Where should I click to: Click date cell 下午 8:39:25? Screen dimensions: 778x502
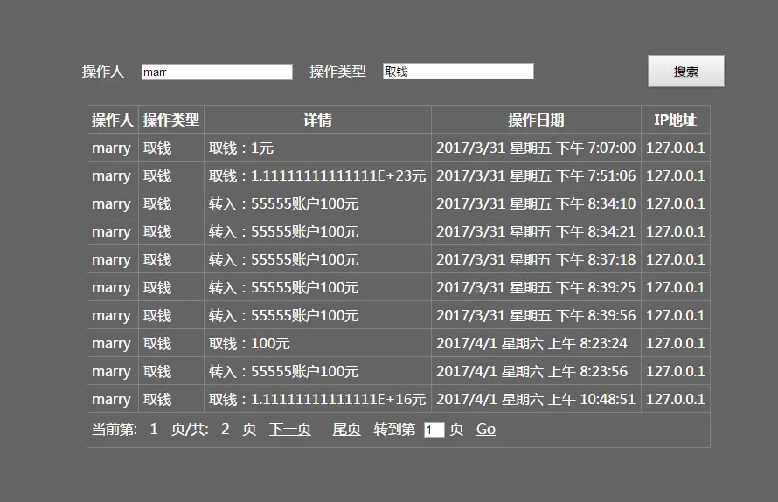pyautogui.click(x=537, y=287)
